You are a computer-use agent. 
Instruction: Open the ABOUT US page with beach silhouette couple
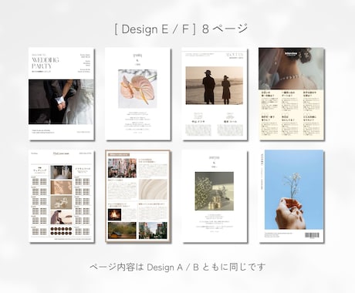tap(215, 94)
